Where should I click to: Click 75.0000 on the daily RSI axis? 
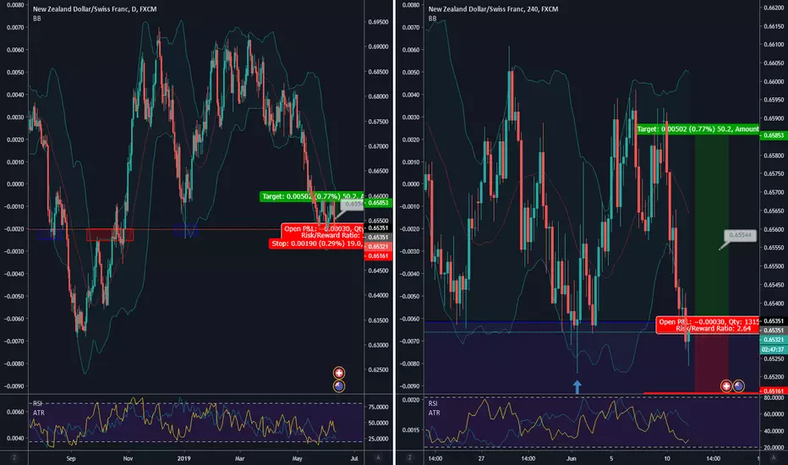[379, 408]
